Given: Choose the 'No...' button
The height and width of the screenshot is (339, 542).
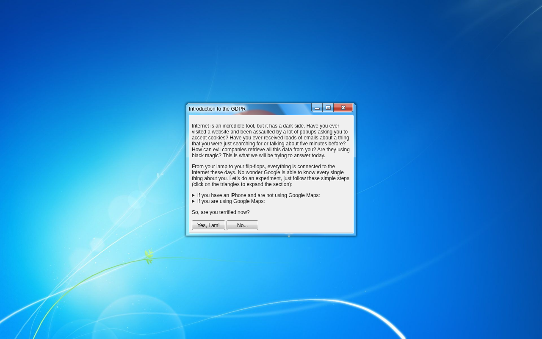Looking at the screenshot, I should (242, 225).
